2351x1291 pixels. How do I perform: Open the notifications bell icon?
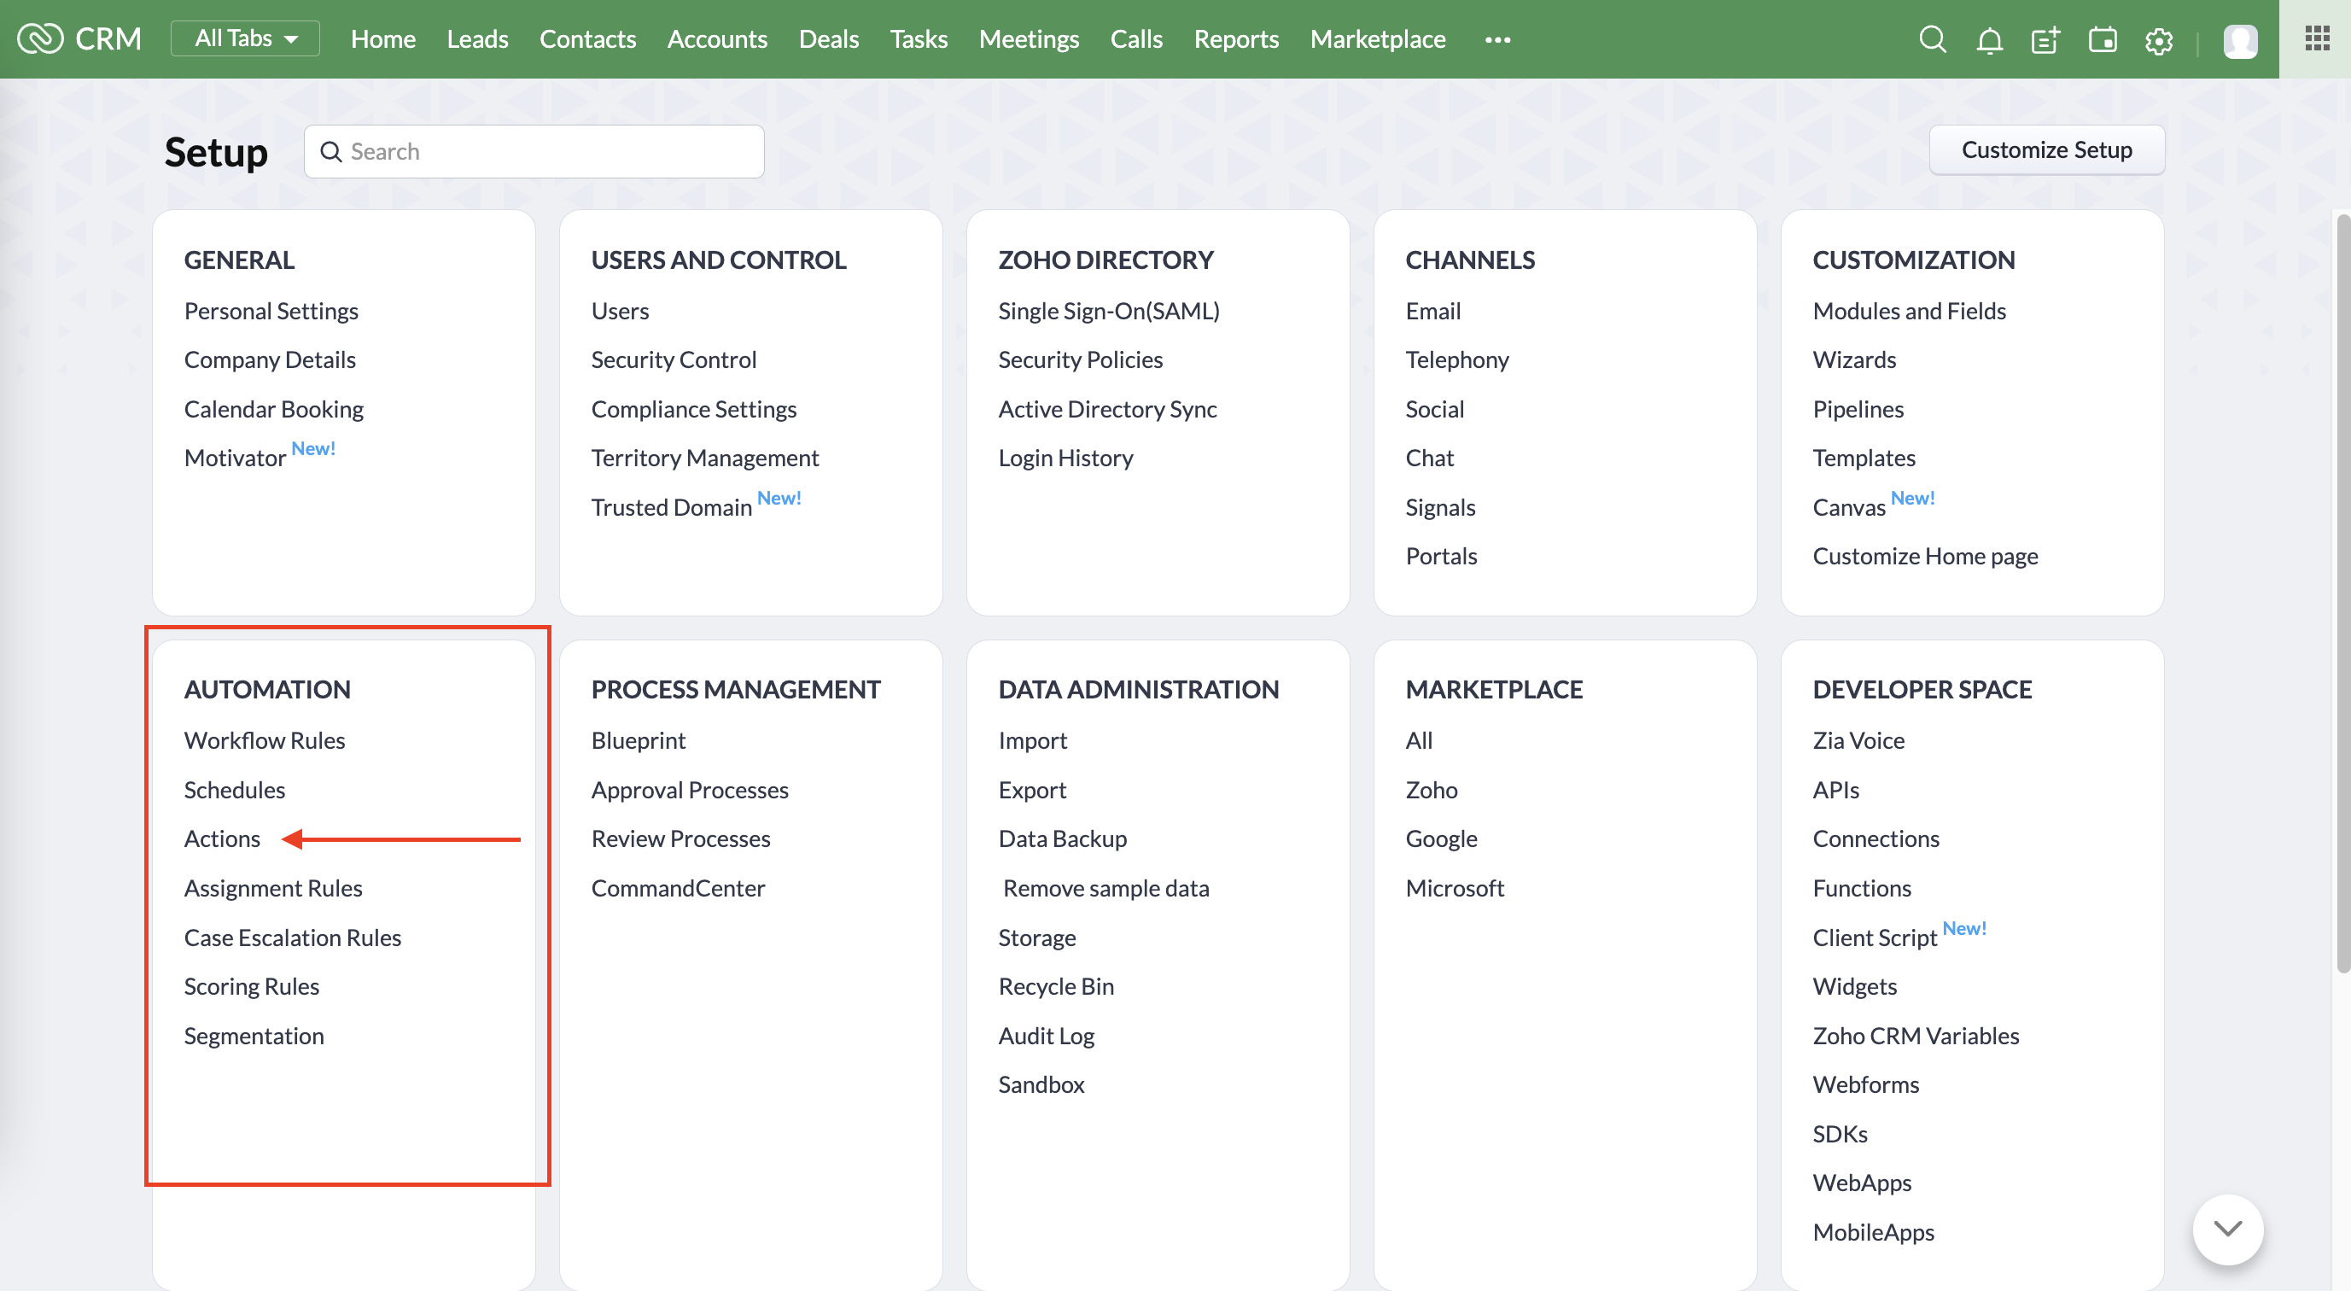pos(1990,40)
